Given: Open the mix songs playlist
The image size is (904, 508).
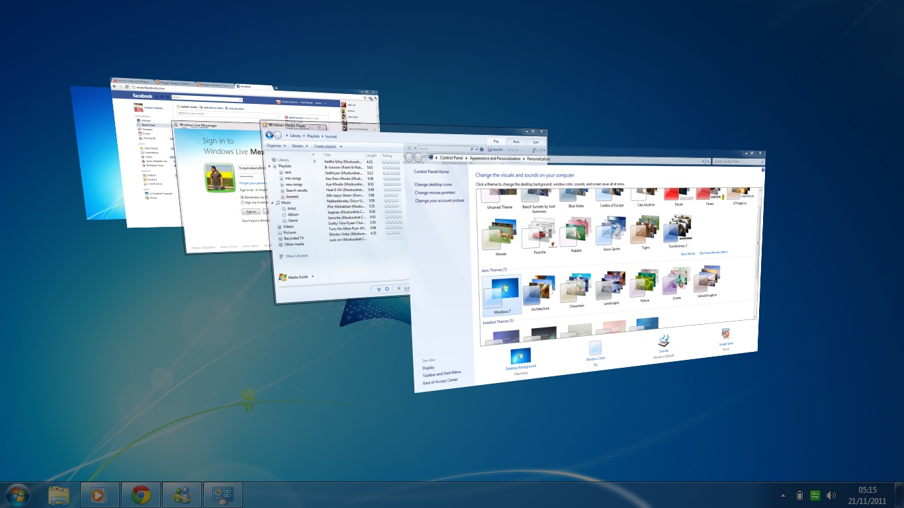Looking at the screenshot, I should pos(292,178).
